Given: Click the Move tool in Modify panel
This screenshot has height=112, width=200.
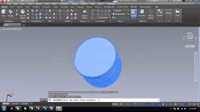Looking at the screenshot, I should pyautogui.click(x=67, y=11).
